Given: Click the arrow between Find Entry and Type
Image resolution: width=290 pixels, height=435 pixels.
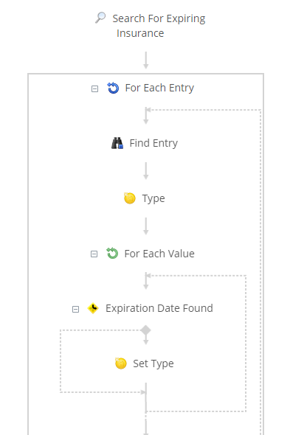Looking at the screenshot, I should (146, 171).
